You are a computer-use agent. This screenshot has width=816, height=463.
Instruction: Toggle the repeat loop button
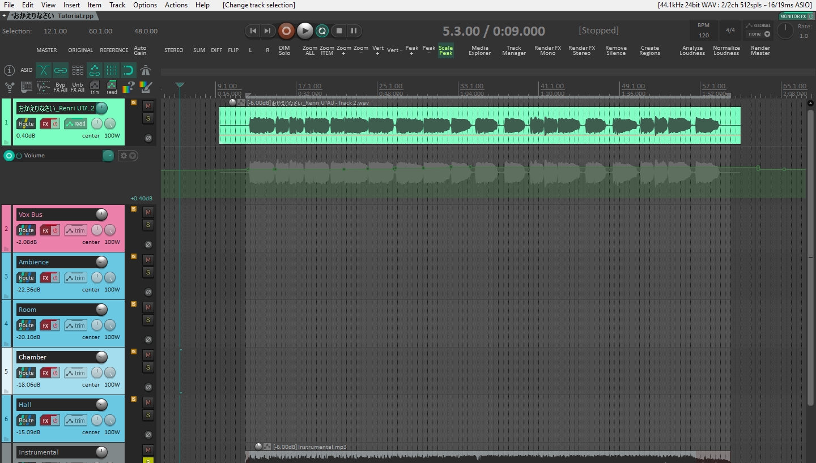[x=322, y=31]
